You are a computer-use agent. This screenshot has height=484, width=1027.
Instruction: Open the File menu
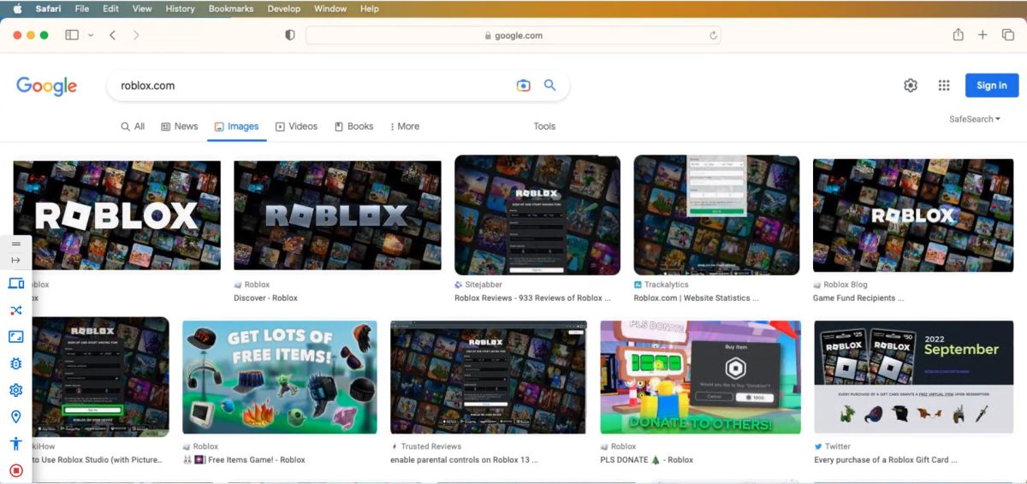pyautogui.click(x=82, y=9)
